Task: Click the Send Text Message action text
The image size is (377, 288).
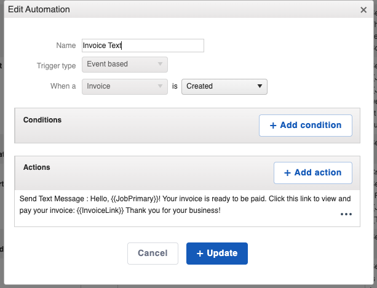Action: 185,204
